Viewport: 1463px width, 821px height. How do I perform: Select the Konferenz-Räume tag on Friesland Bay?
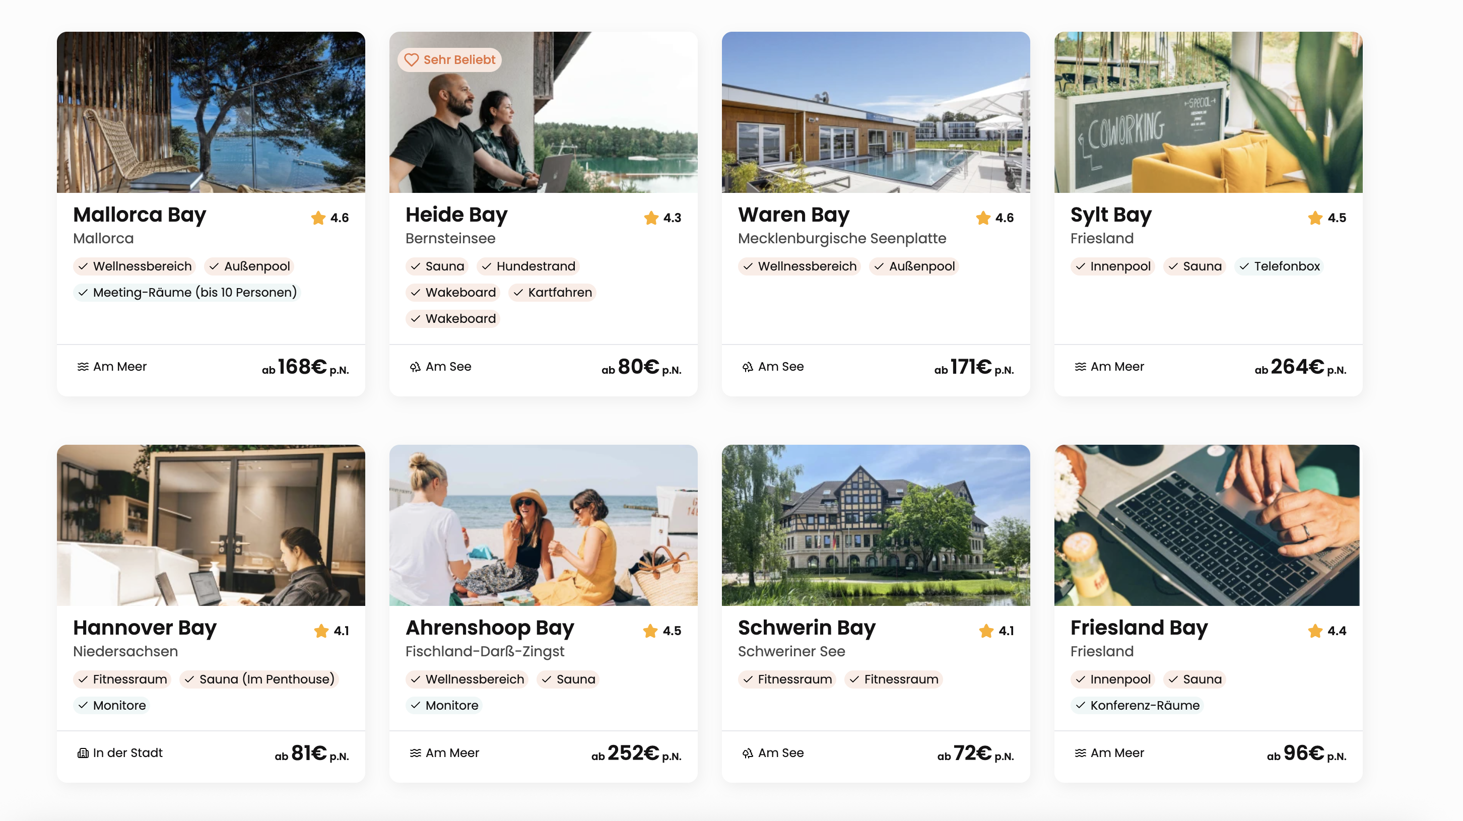[x=1137, y=705]
